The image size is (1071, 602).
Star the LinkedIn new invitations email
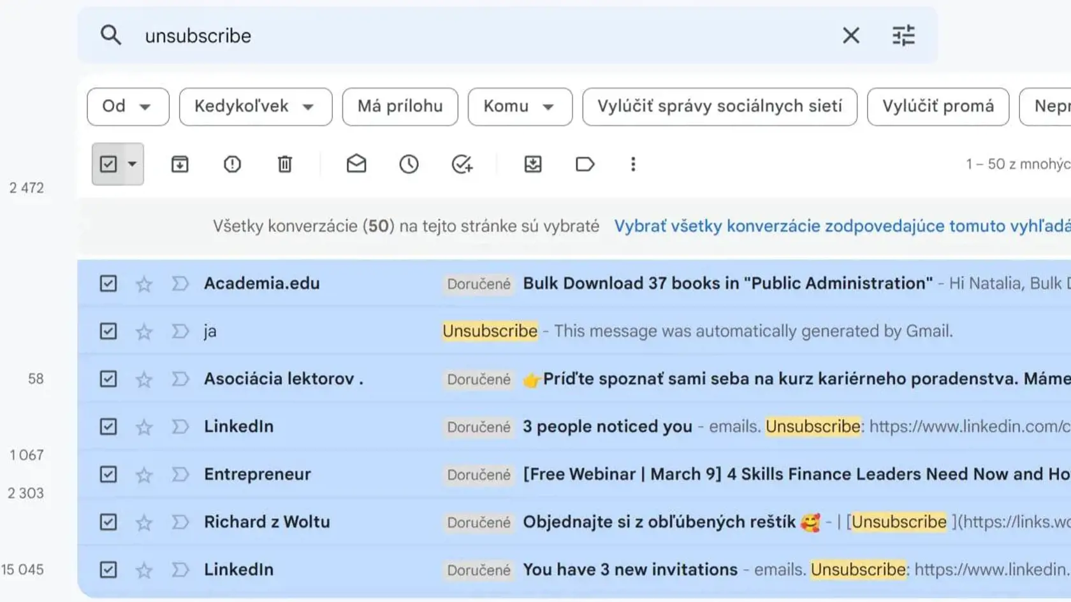pos(144,570)
